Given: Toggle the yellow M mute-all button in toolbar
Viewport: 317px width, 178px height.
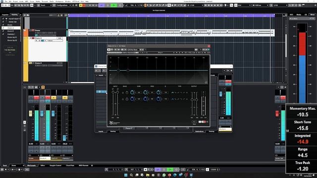Looking at the screenshot, I should [x=81, y=5].
